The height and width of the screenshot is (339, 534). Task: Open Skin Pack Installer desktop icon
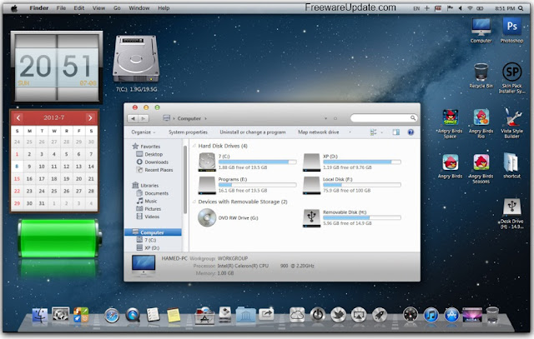point(511,77)
